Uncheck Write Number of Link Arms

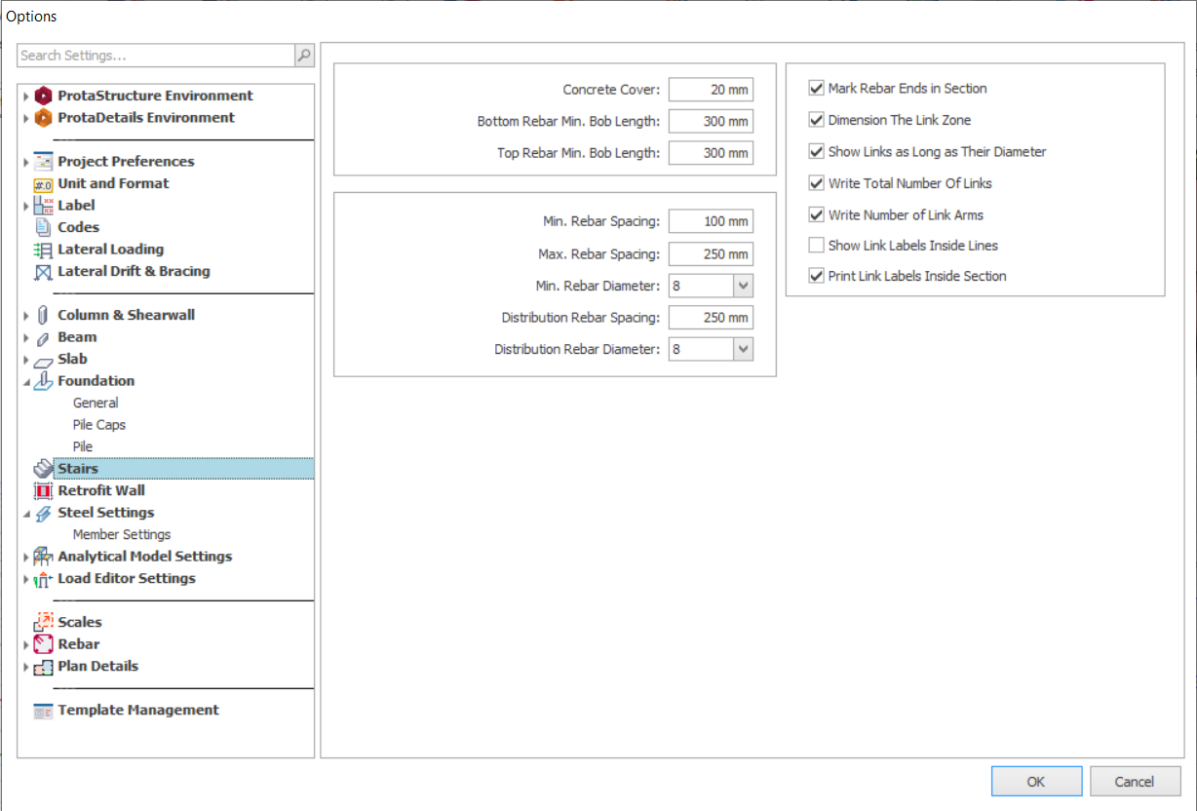pyautogui.click(x=817, y=214)
